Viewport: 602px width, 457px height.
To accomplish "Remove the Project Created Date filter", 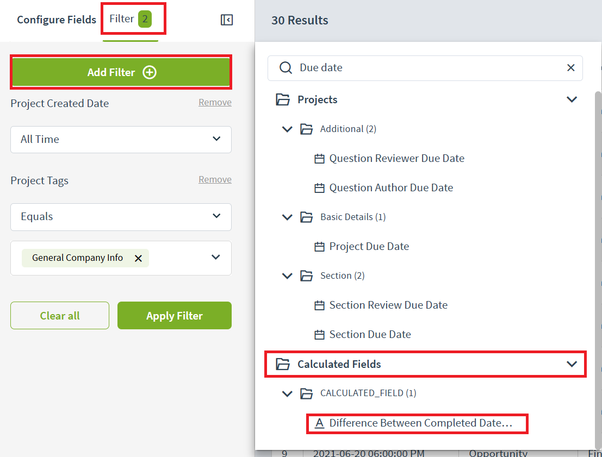I will click(x=215, y=103).
